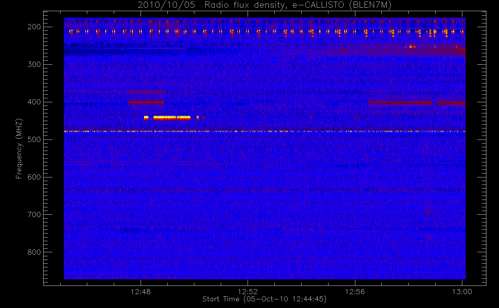Click the 300 frequency tick label
Image resolution: width=499 pixels, height=308 pixels.
point(34,64)
